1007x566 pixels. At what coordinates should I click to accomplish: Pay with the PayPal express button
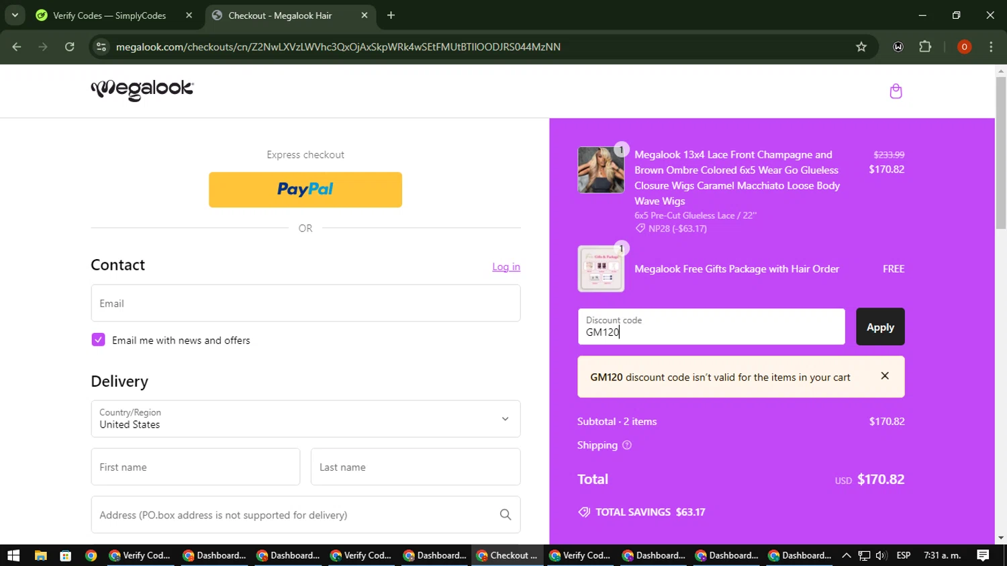tap(305, 189)
